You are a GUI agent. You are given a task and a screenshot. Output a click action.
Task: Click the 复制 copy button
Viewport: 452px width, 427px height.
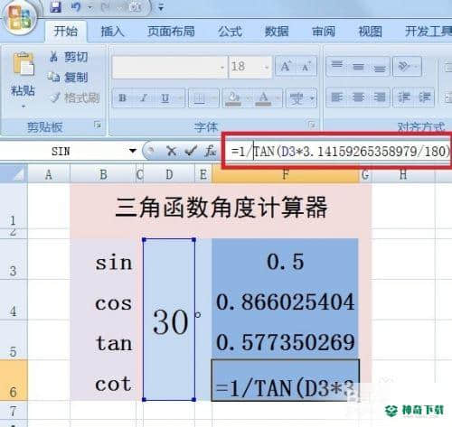(68, 78)
